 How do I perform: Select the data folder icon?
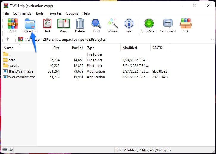coord(5,60)
